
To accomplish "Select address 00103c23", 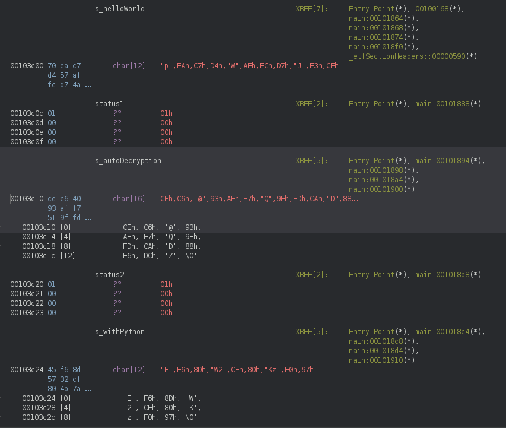I will pos(27,313).
